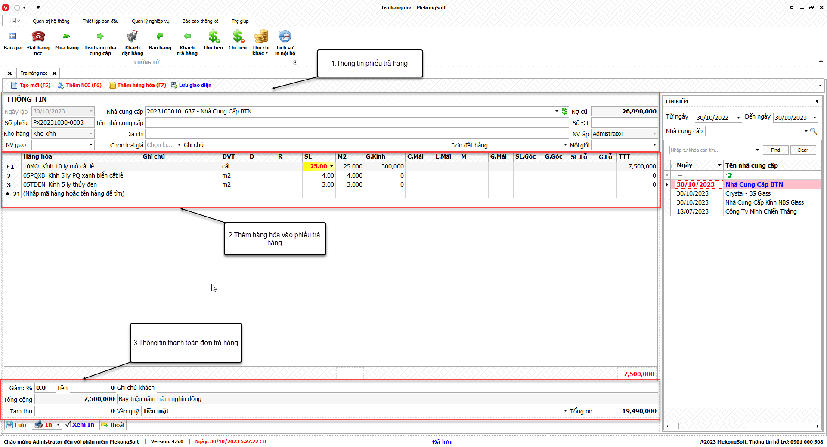Select row 05TDEN_Kính 5 ly thủy đen

pyautogui.click(x=331, y=184)
